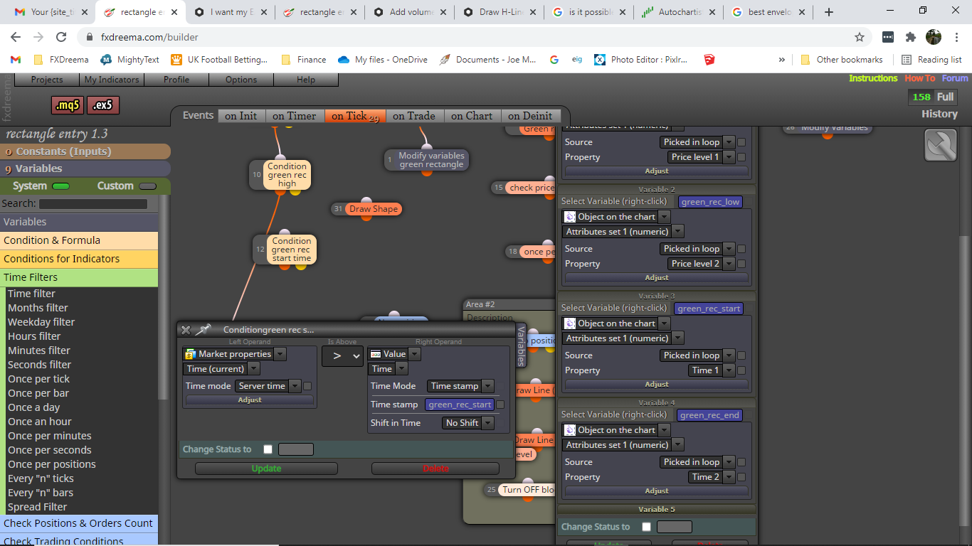Click the .ex5 export icon
This screenshot has width=972, height=546.
[x=103, y=105]
